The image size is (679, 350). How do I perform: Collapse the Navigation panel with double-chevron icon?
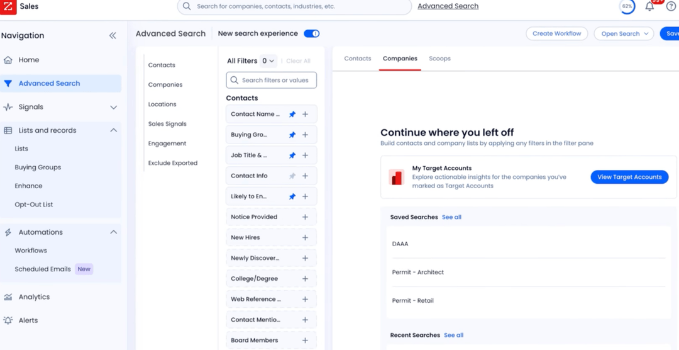(x=113, y=35)
